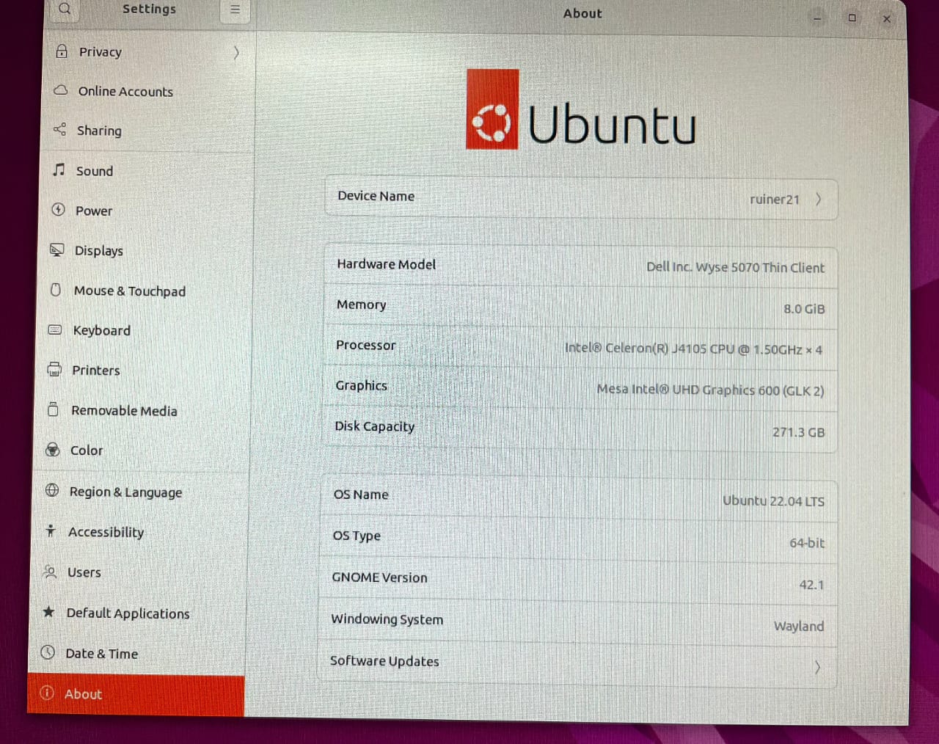Screen dimensions: 939x744
Task: Open Software Updates chevron
Action: [x=816, y=667]
